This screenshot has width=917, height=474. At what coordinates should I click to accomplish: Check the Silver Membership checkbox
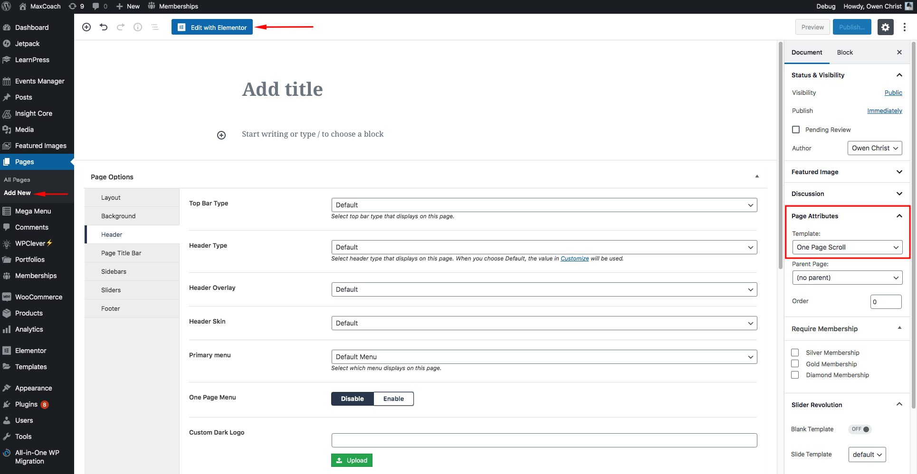795,353
